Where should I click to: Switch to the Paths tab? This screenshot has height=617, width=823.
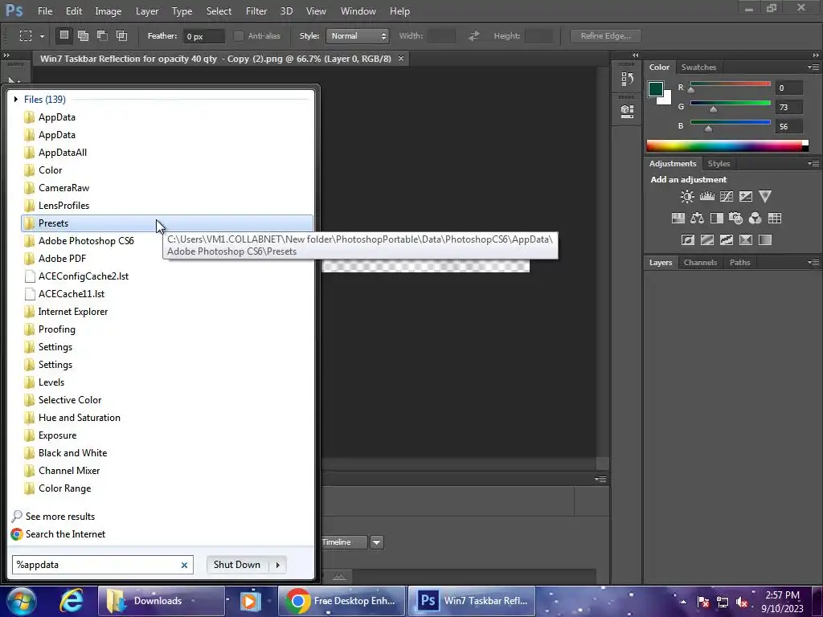739,263
